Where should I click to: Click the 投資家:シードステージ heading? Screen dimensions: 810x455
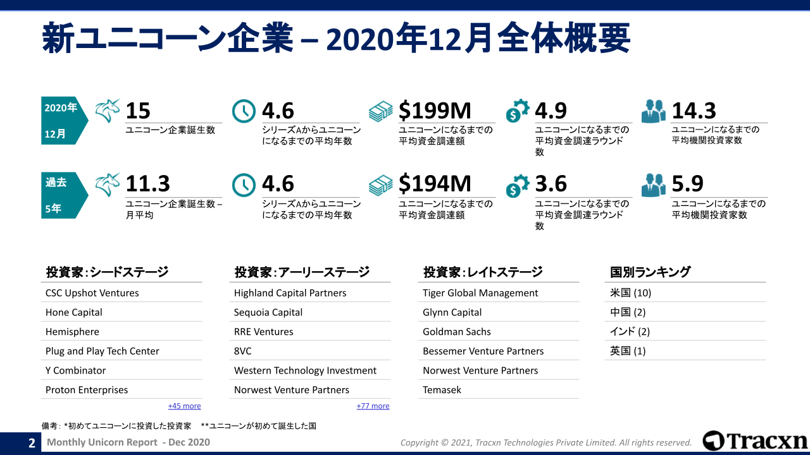click(x=107, y=272)
